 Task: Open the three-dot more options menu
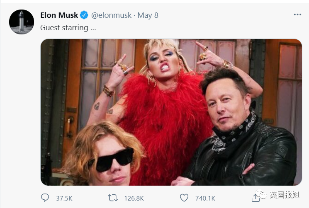pos(297,15)
